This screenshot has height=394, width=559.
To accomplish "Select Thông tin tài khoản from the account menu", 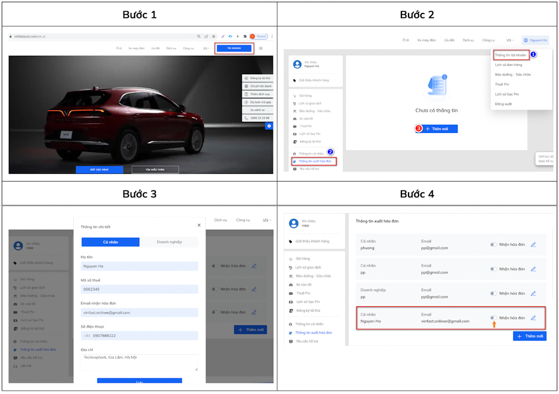I will (x=510, y=55).
